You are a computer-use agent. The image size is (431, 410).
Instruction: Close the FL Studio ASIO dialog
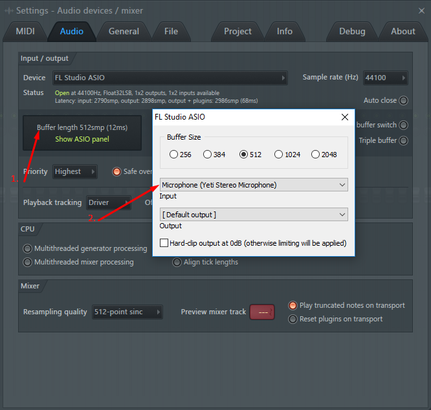pos(345,117)
